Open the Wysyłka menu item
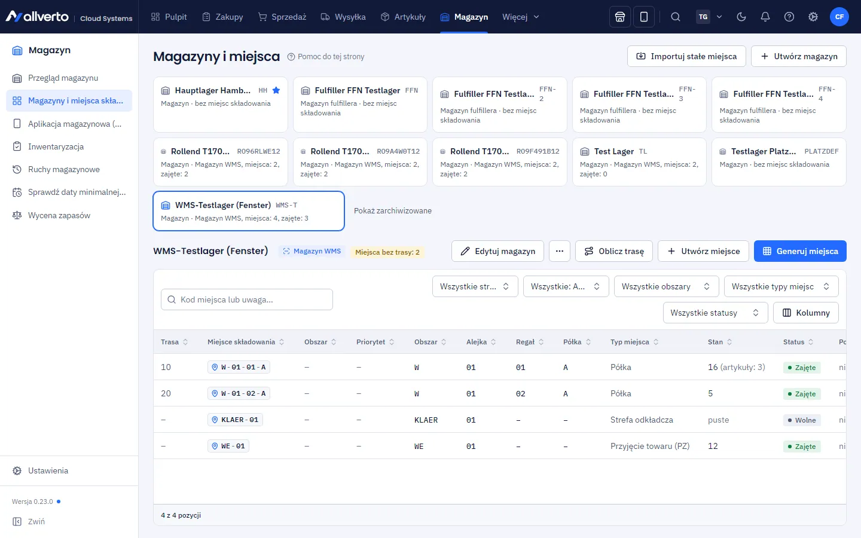Image resolution: width=861 pixels, height=538 pixels. click(x=343, y=17)
